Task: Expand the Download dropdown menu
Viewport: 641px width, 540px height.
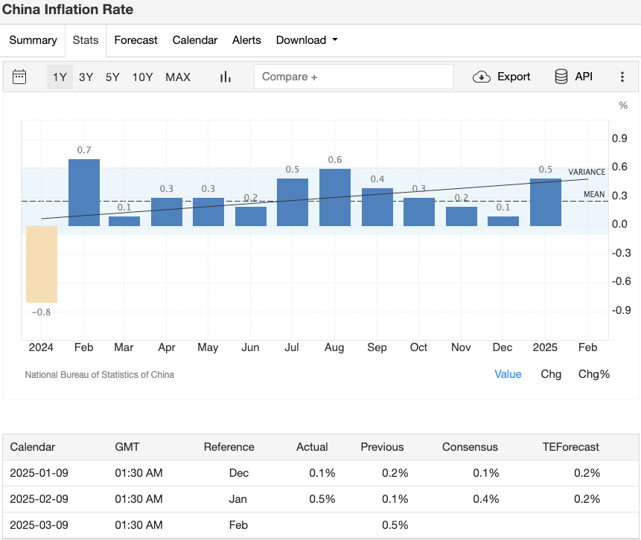Action: [x=307, y=40]
